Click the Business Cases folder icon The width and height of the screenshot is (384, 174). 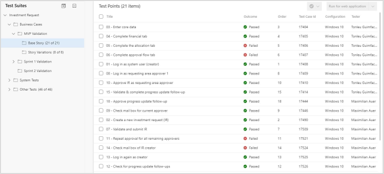pos(16,24)
